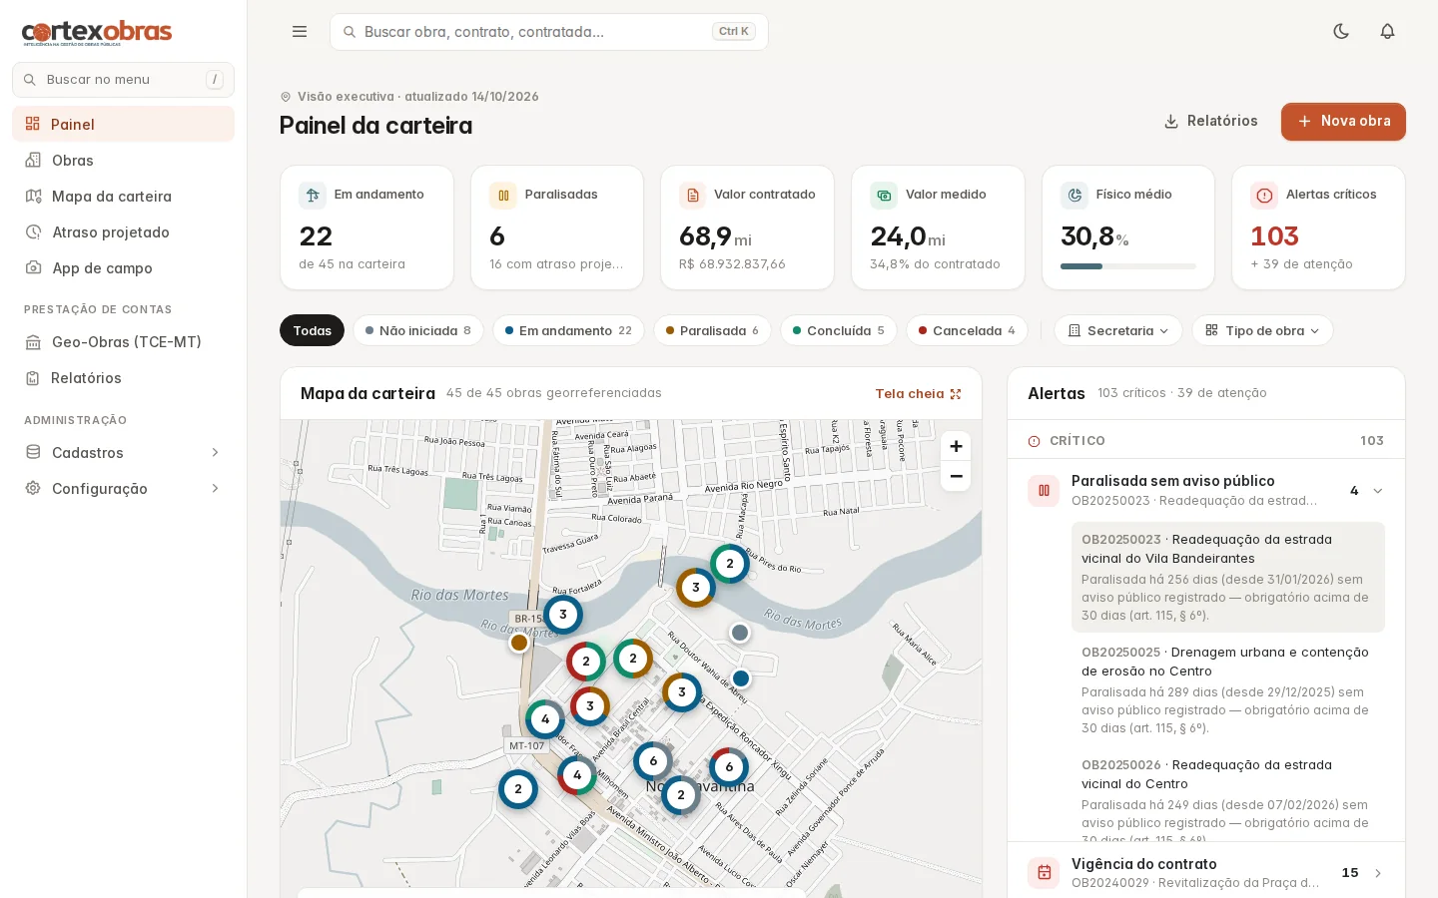Image resolution: width=1438 pixels, height=898 pixels.
Task: Focus the 'Buscar no menu' field
Action: (x=123, y=80)
